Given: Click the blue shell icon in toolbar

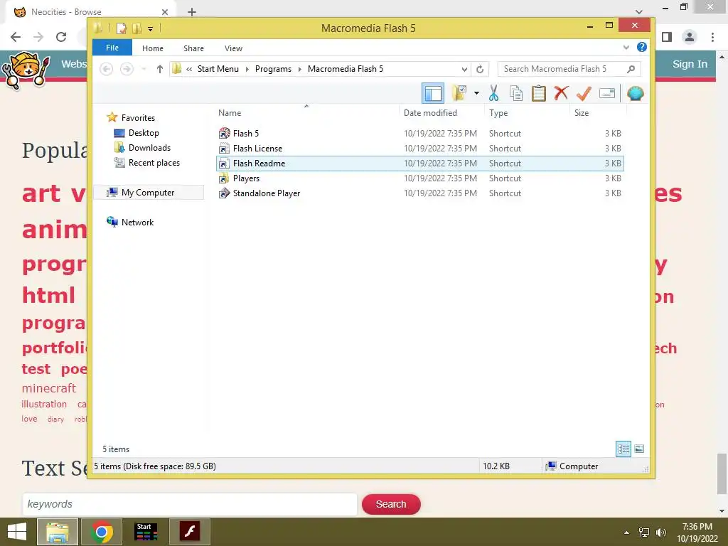Looking at the screenshot, I should [x=635, y=93].
